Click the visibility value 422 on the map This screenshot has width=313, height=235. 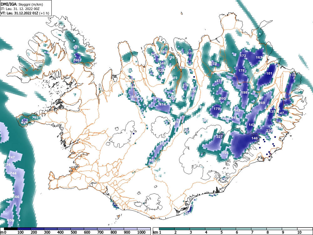click(161, 70)
